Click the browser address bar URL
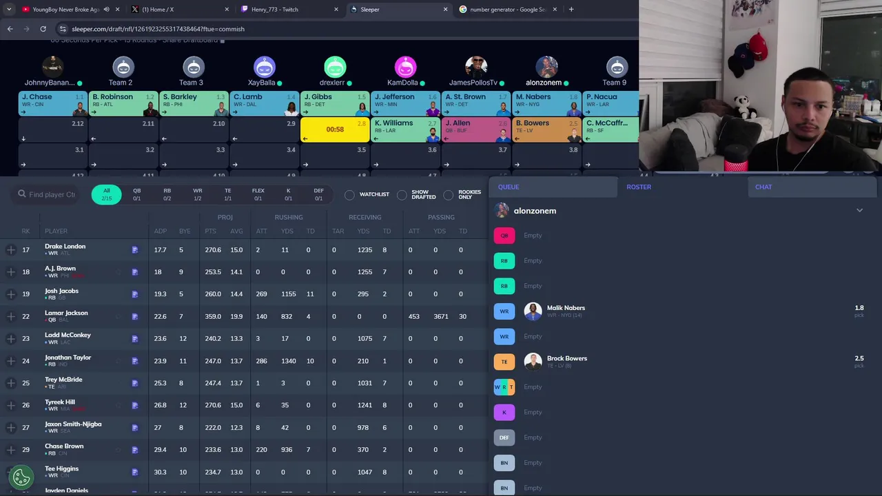The width and height of the screenshot is (882, 496). click(x=158, y=29)
